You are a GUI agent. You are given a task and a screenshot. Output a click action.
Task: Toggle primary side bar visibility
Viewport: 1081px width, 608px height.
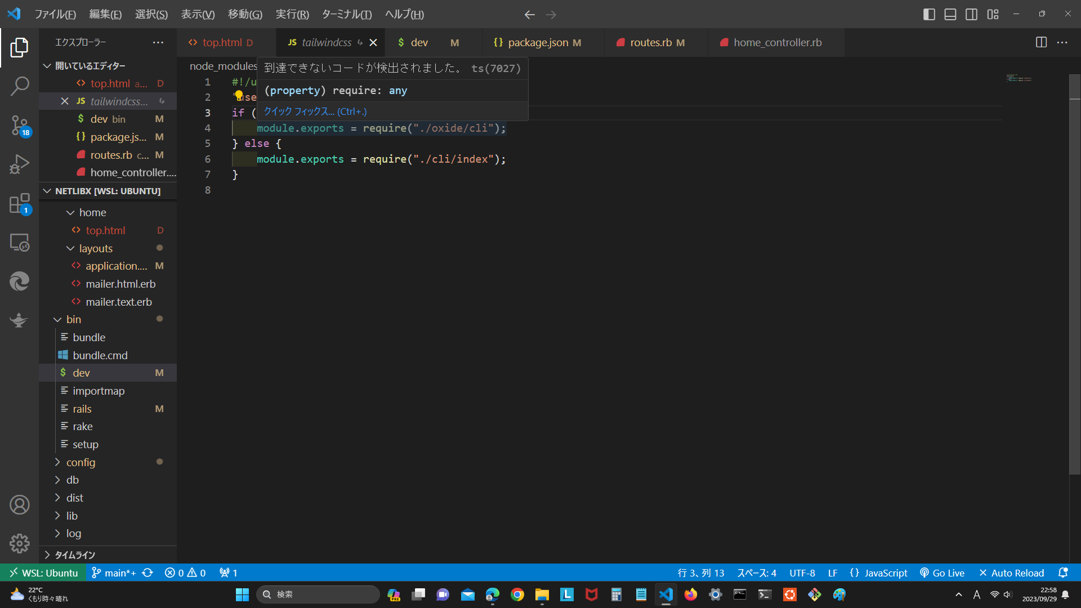click(x=929, y=14)
